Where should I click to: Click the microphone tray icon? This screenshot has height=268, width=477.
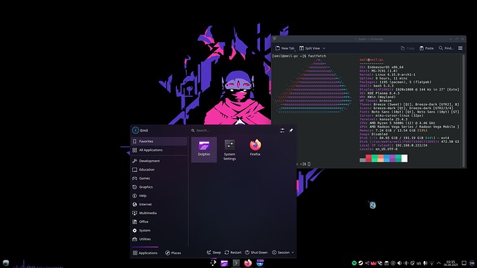point(425,263)
